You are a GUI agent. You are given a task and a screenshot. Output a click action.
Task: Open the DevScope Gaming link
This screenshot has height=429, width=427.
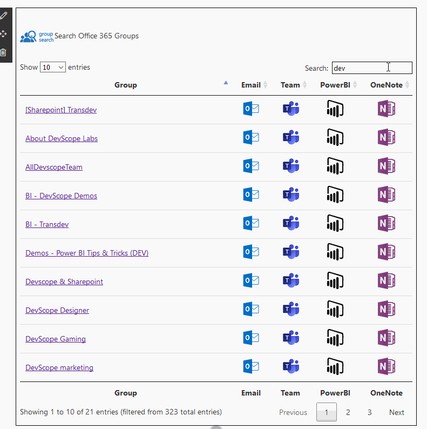point(56,339)
